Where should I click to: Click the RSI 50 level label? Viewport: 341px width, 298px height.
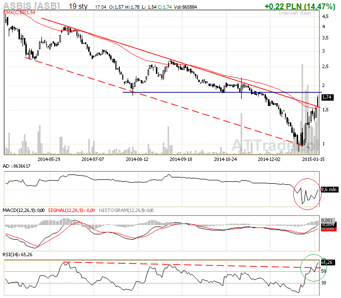[x=323, y=271]
